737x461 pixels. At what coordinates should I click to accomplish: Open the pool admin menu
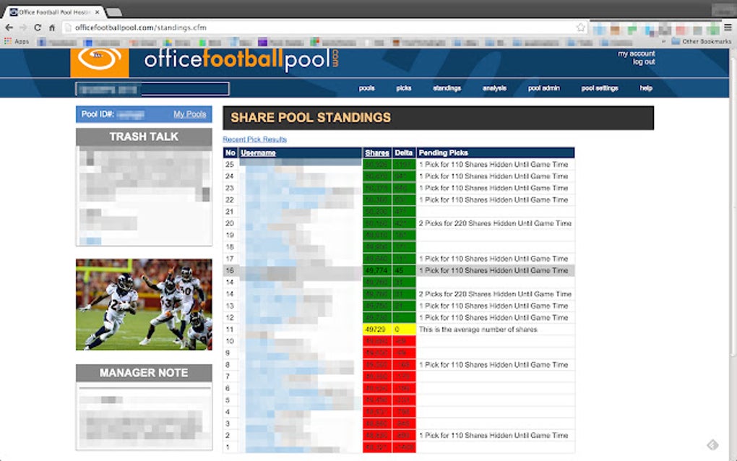tap(543, 87)
